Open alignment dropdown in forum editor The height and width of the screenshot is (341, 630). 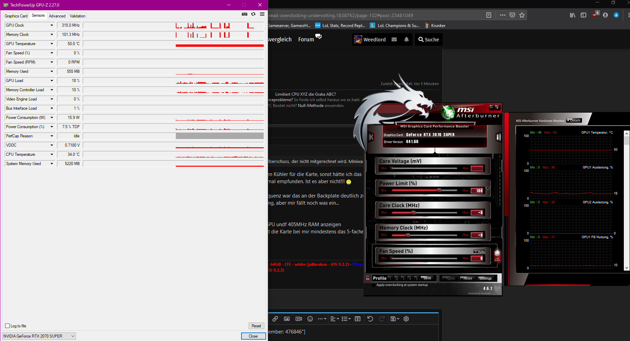335,319
